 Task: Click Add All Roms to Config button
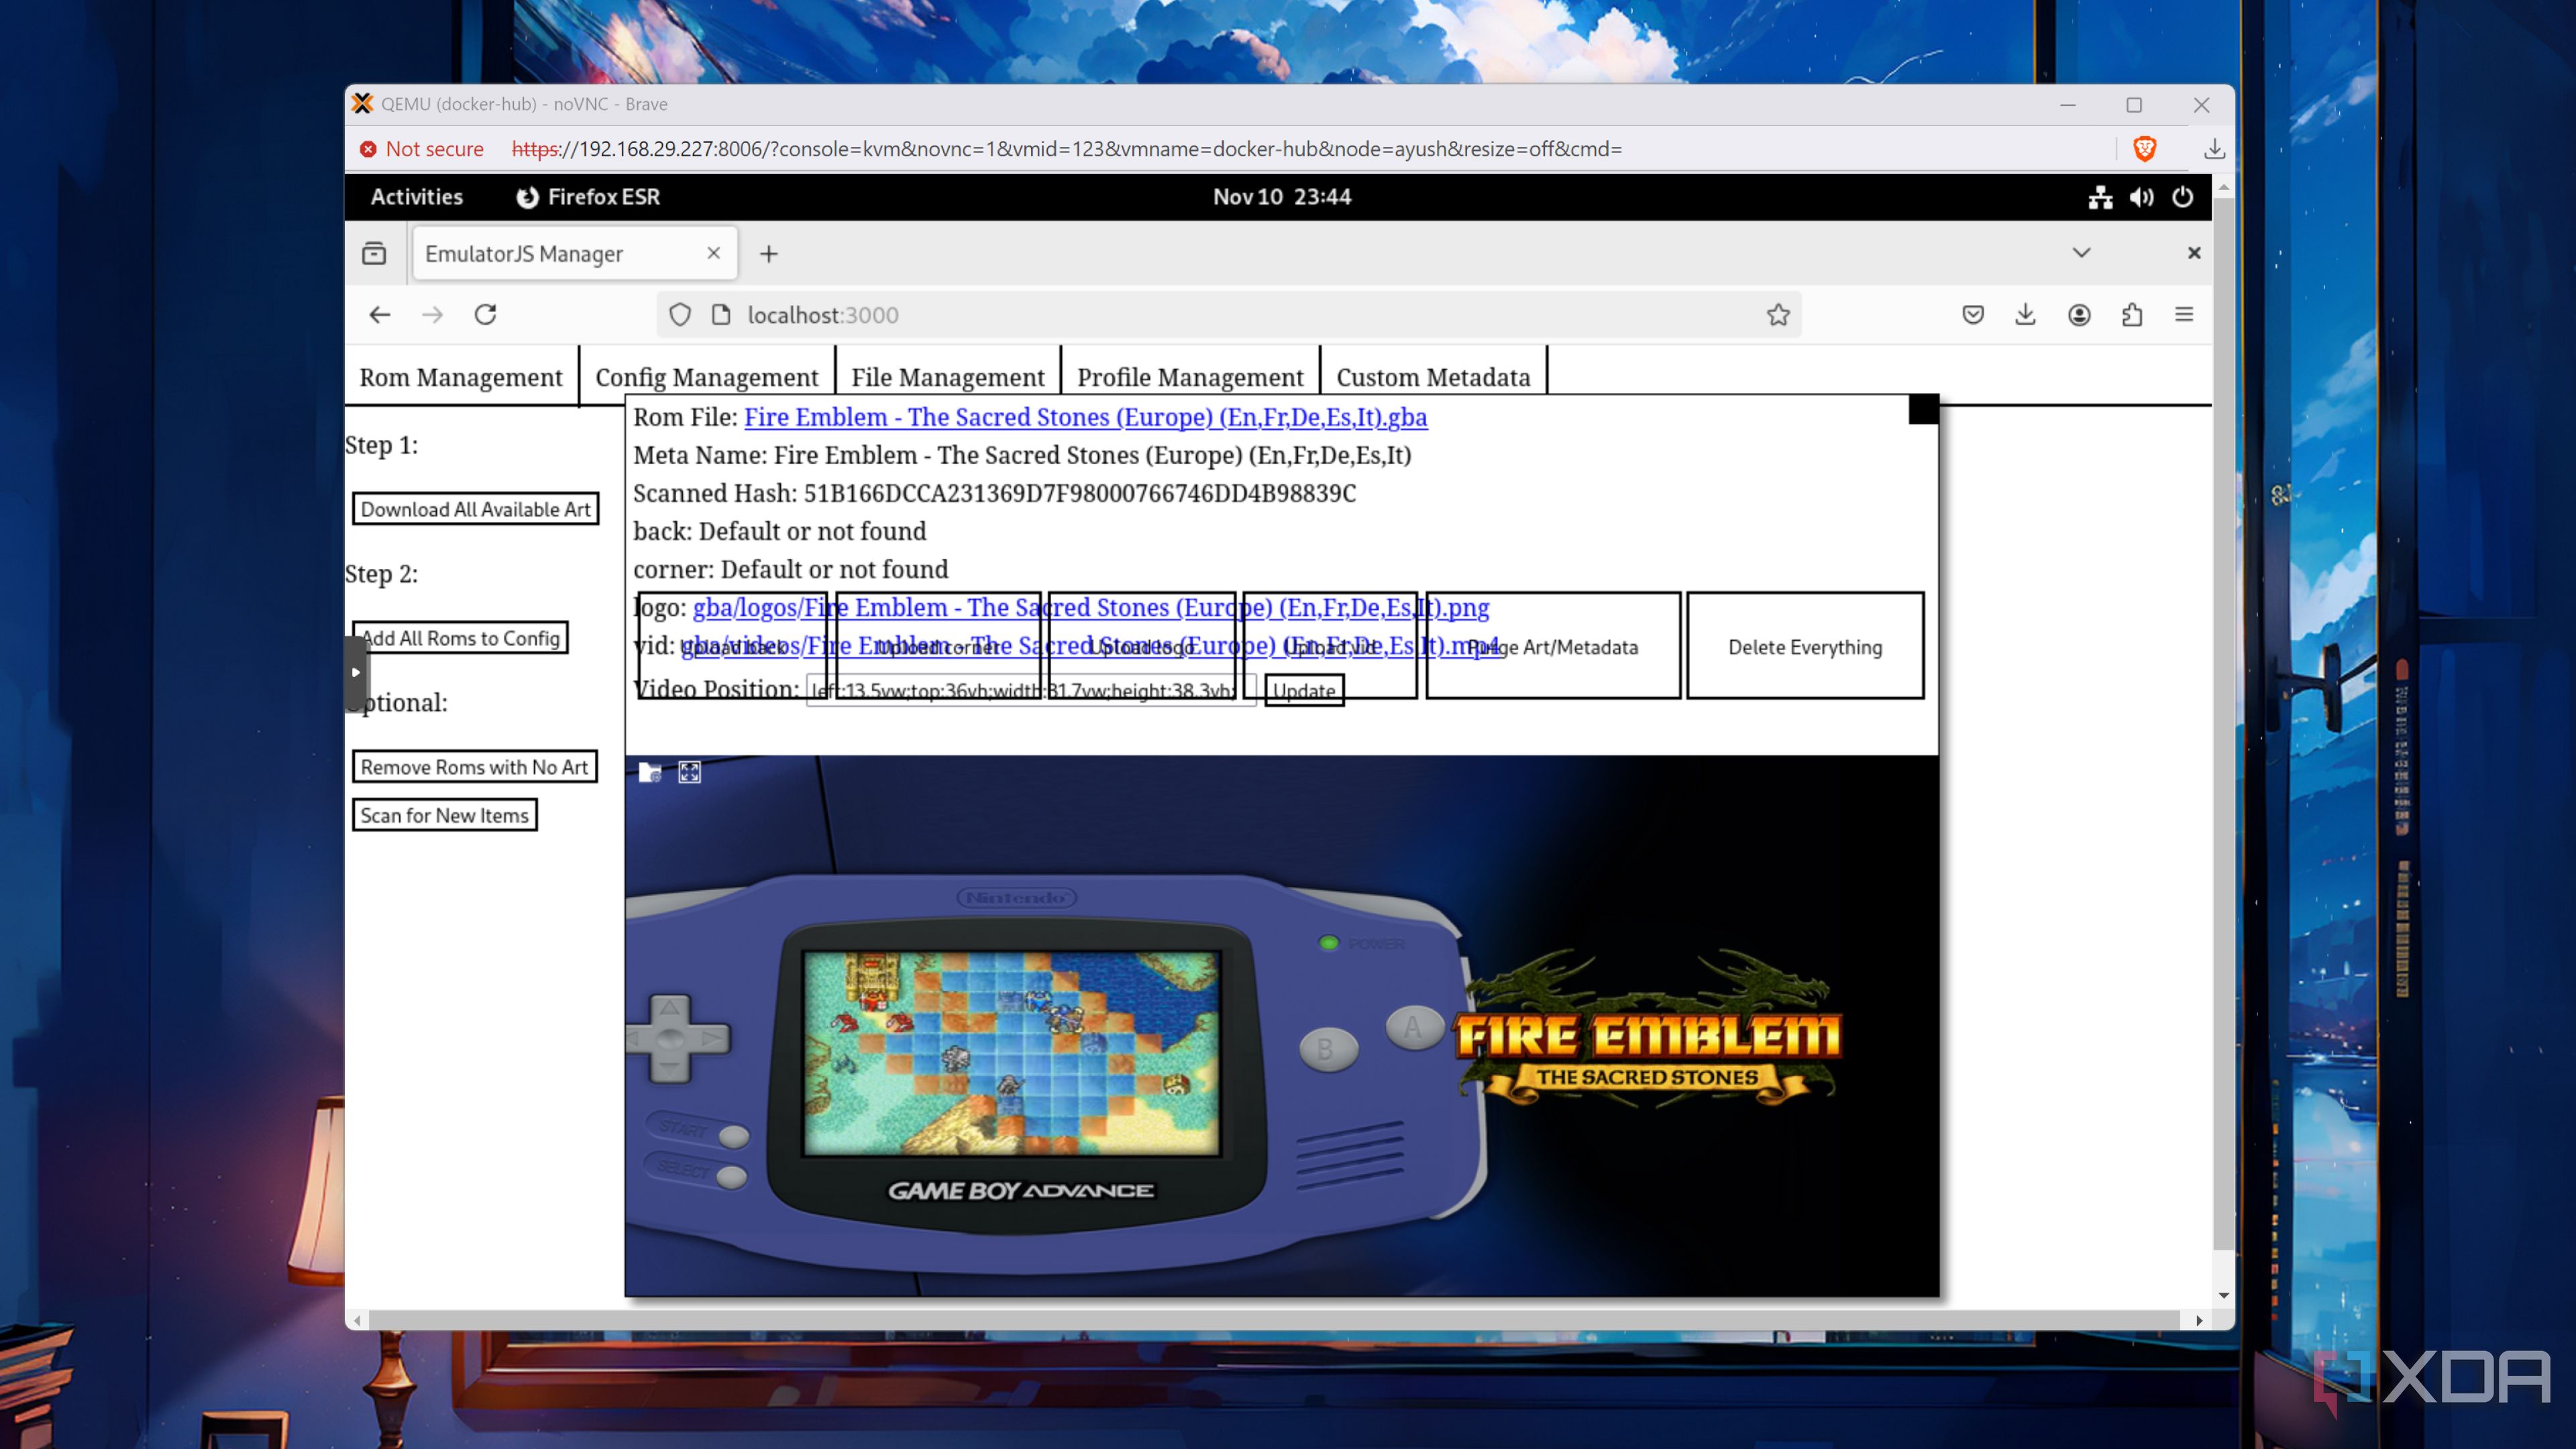tap(460, 638)
